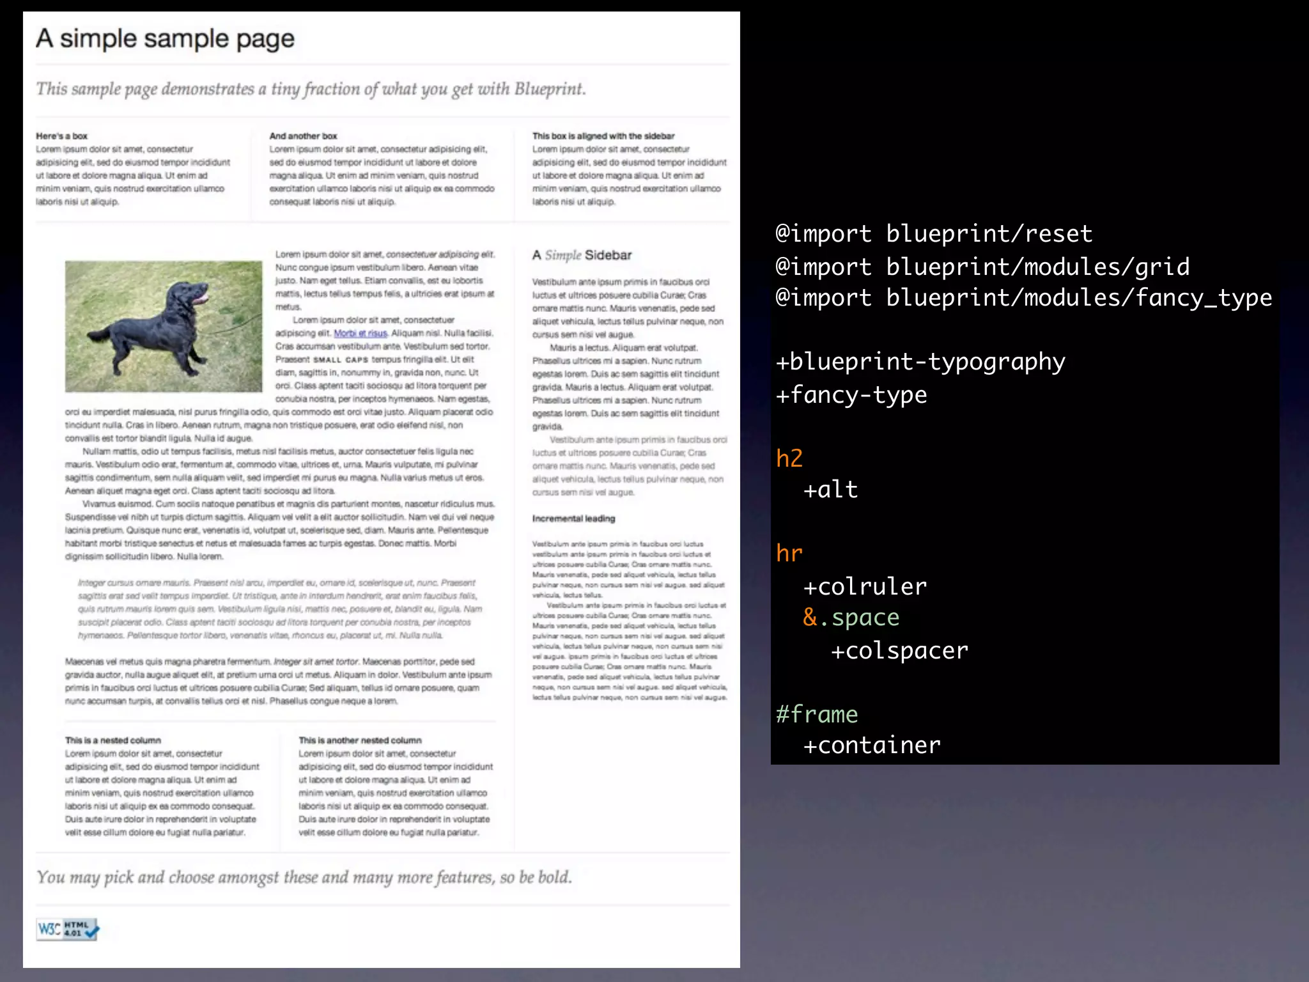Click the 'Vivamus euismod' paragraph
Viewport: 1309px width, 982px height.
point(280,530)
